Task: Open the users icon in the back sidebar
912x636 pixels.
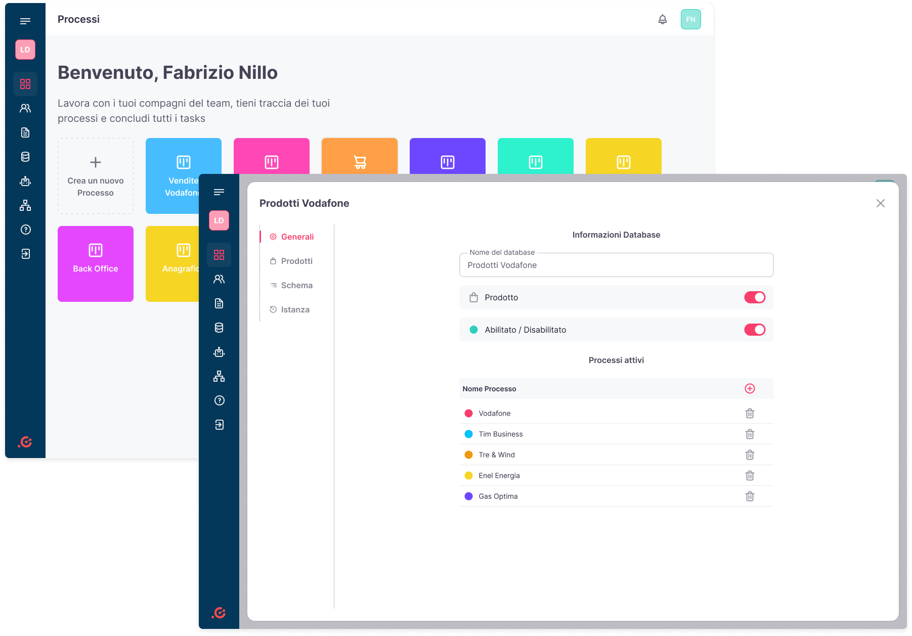Action: [x=25, y=108]
